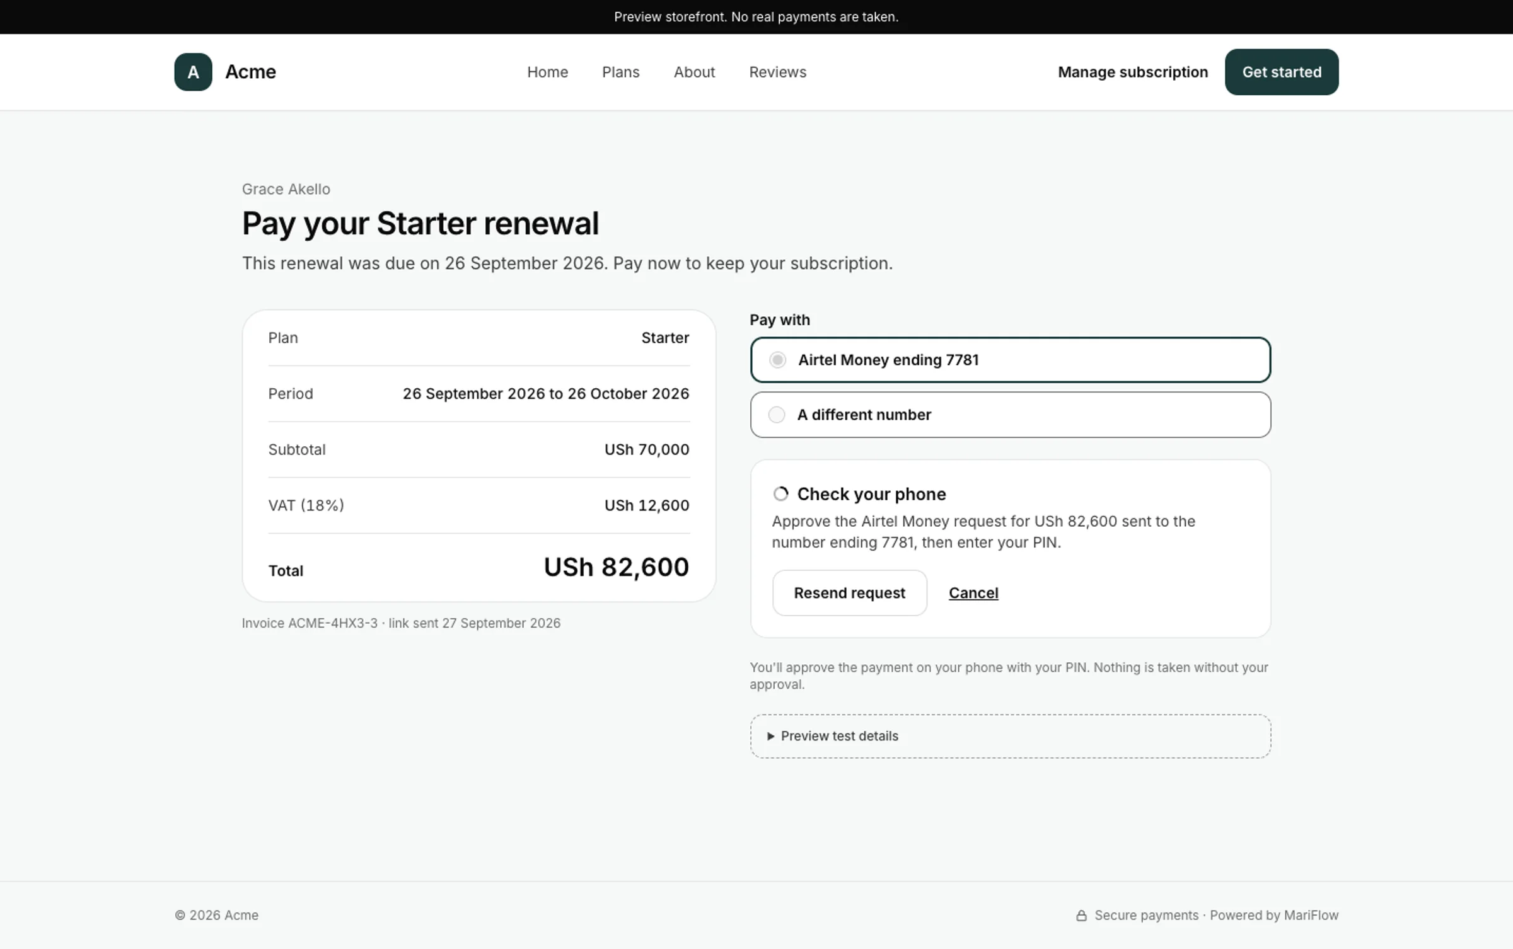1513x949 pixels.
Task: Click the Approve the Airtel Money request text
Action: click(x=983, y=532)
